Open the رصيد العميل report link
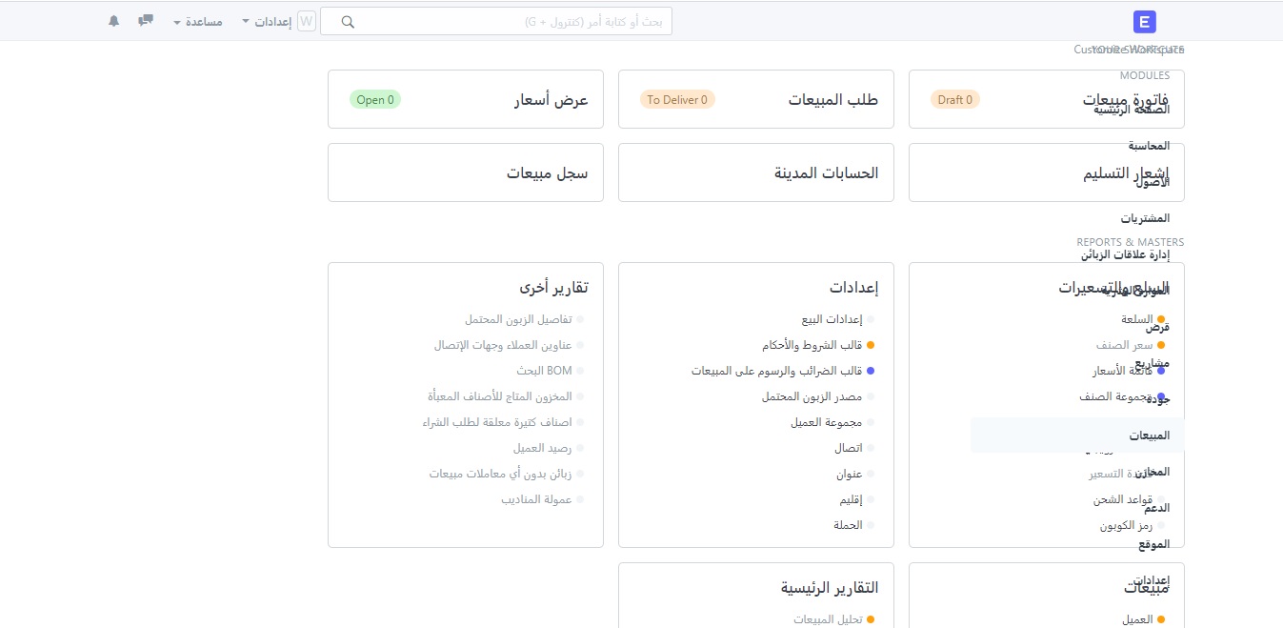Screen dimensions: 1283x628 [545, 447]
